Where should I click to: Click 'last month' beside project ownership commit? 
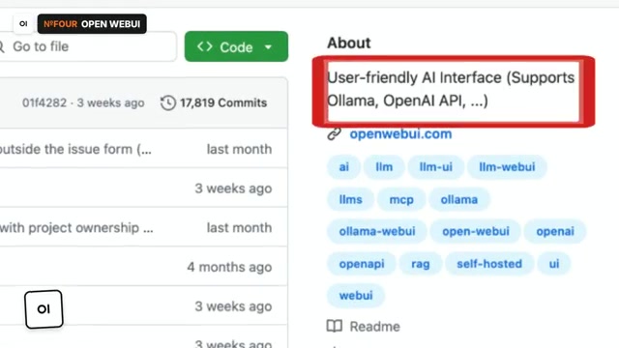239,228
